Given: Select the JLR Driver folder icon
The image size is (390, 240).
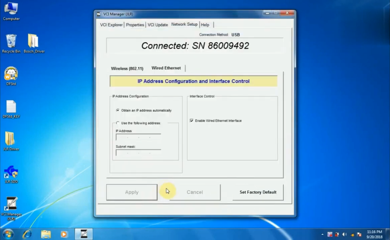Looking at the screenshot, I should (x=11, y=141).
